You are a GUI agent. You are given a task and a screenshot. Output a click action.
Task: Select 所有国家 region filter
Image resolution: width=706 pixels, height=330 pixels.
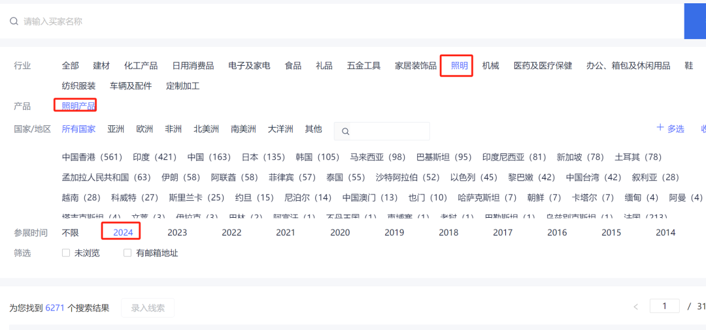coord(79,129)
